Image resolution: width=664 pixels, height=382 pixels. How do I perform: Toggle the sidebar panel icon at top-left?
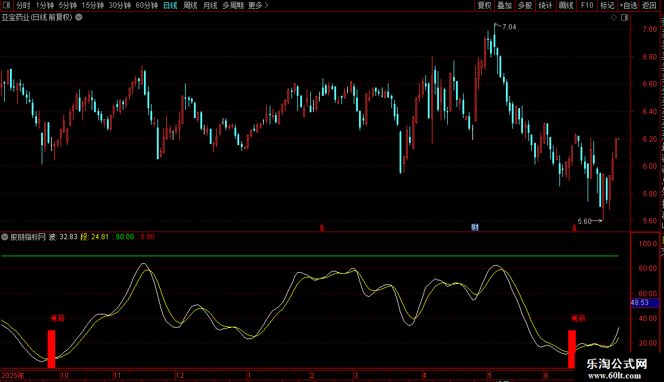pyautogui.click(x=6, y=5)
